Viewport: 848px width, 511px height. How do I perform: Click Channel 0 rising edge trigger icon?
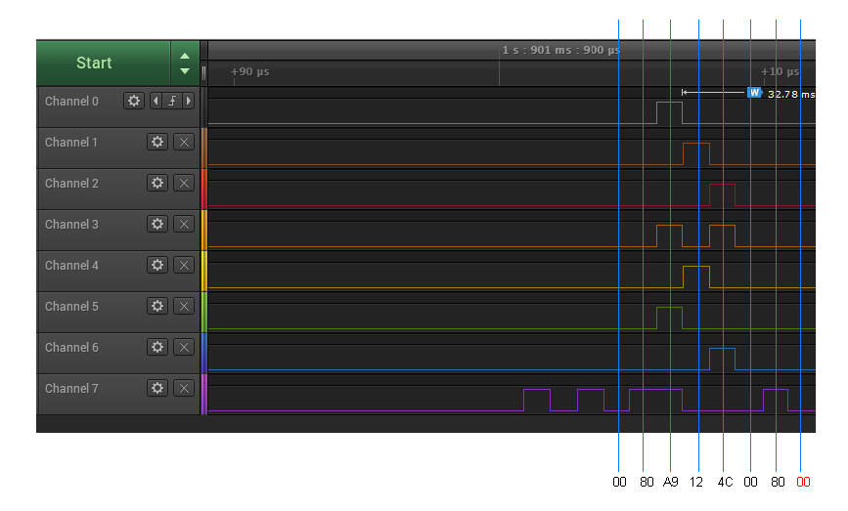pyautogui.click(x=172, y=101)
